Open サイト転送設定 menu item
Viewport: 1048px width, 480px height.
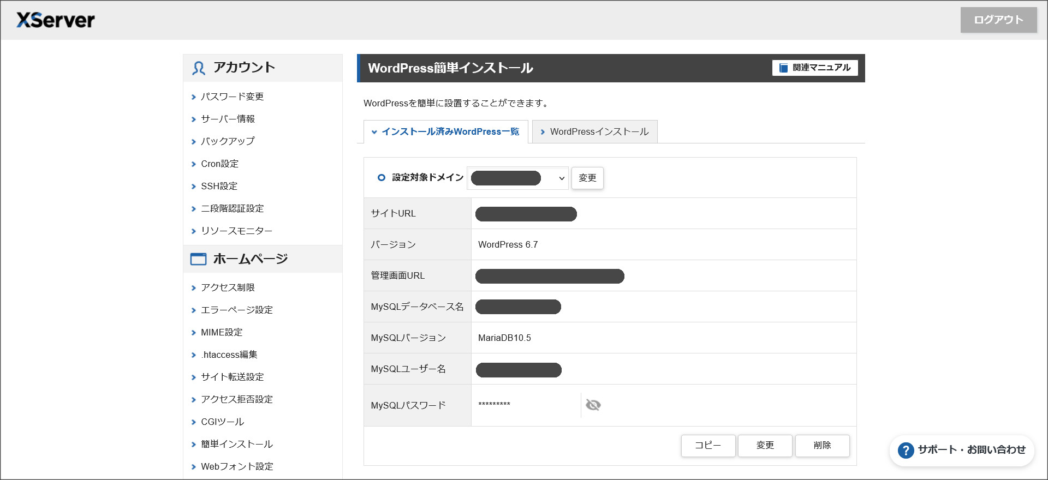tap(232, 377)
